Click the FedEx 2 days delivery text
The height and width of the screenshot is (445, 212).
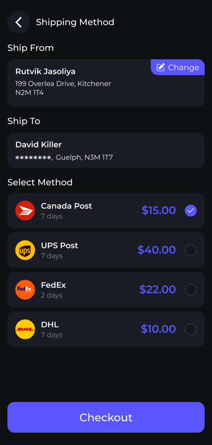click(x=52, y=295)
